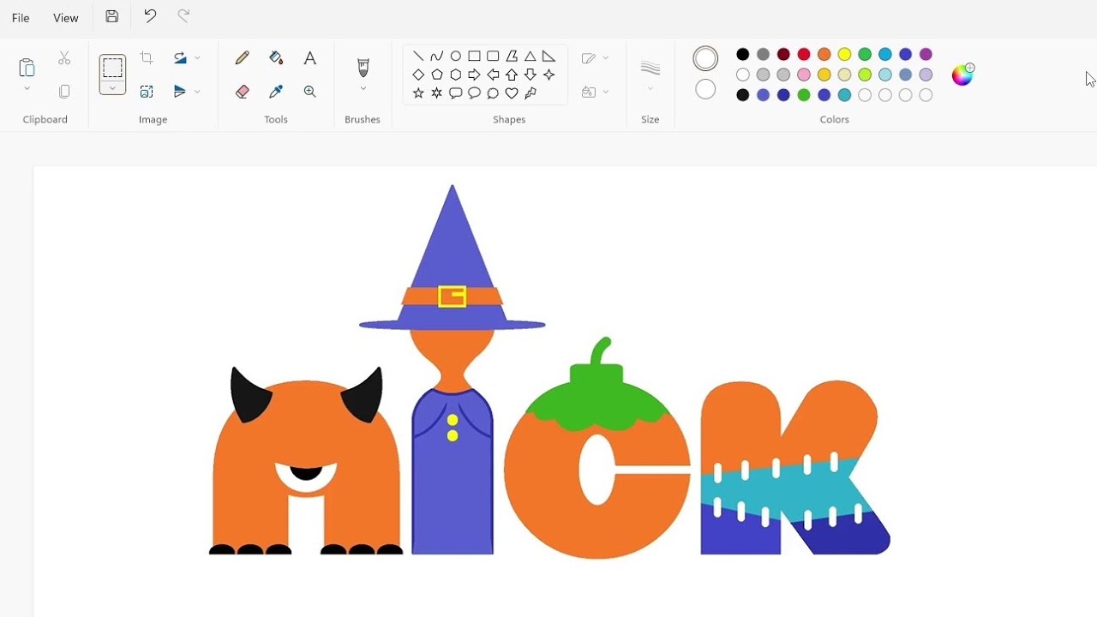Expand the Rotate options chevron

198,58
